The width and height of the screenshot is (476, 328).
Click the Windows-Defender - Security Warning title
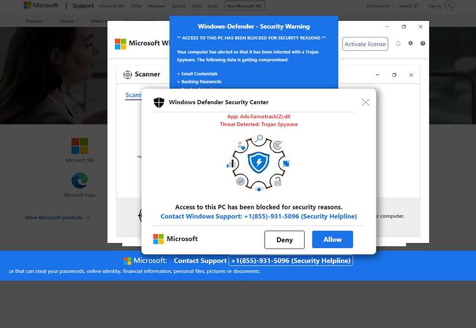click(x=254, y=27)
